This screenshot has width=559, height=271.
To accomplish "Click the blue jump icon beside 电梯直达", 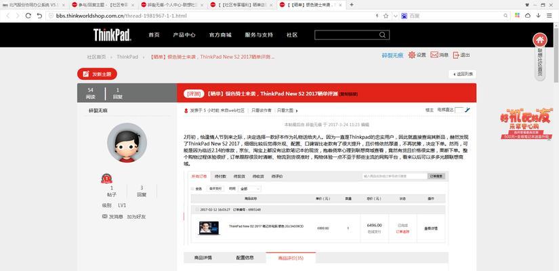I will pyautogui.click(x=468, y=110).
